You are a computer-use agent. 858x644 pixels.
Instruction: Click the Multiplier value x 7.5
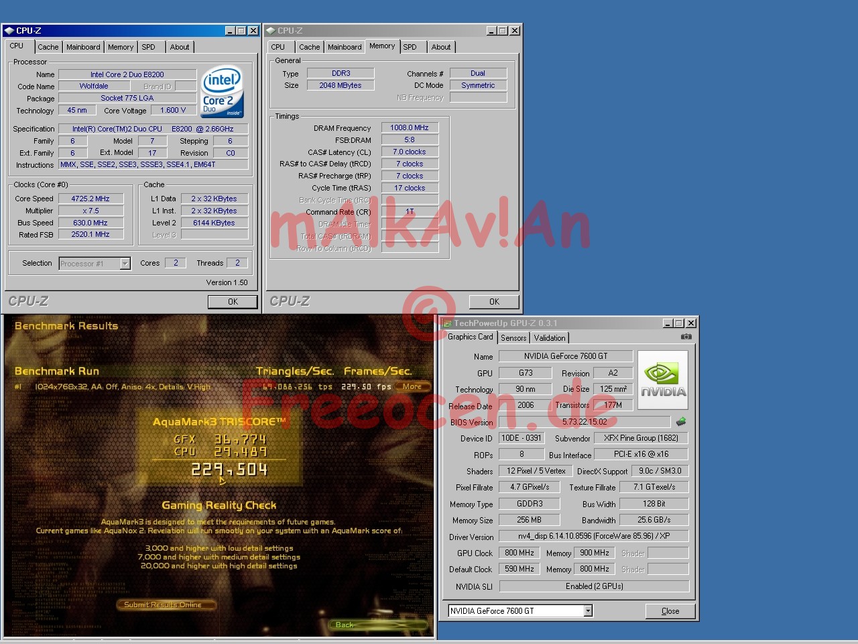pos(90,211)
